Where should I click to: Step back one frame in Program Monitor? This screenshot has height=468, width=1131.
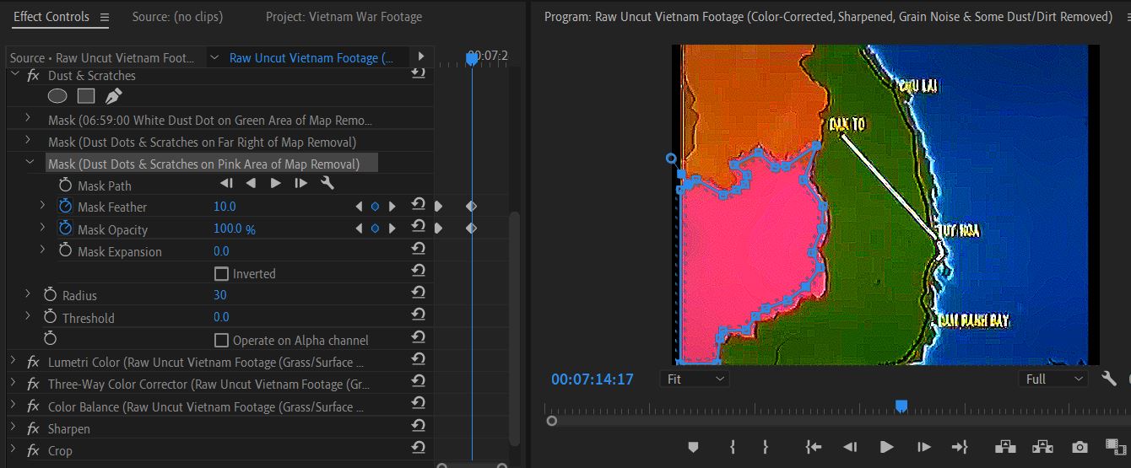851,447
